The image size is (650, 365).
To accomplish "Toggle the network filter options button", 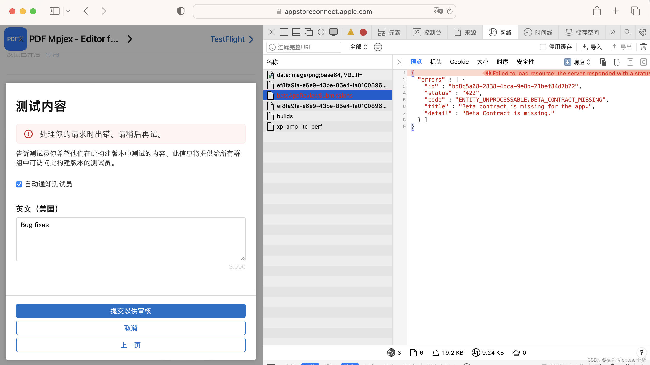I will (378, 47).
